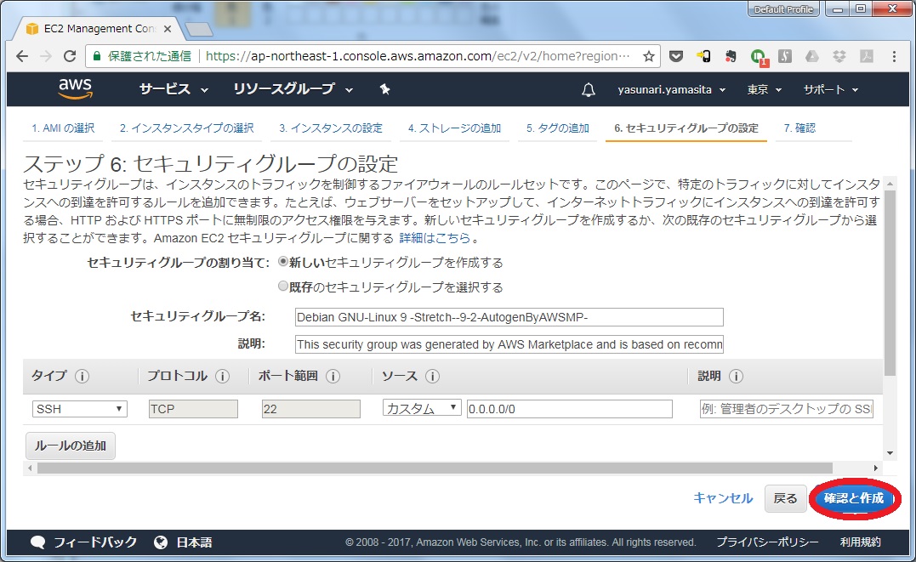Click the security group 説明 input field
Screen dimensions: 916x562
(509, 344)
